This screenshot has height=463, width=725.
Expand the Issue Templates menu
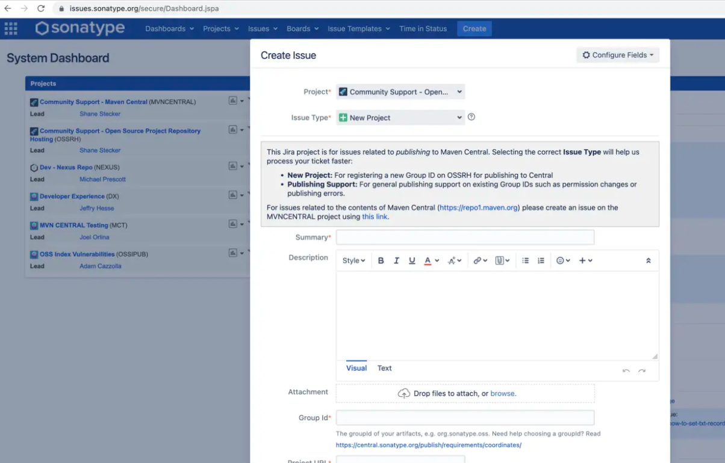click(x=358, y=28)
